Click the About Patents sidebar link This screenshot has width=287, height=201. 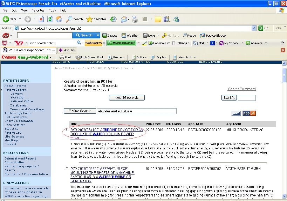pos(15,86)
